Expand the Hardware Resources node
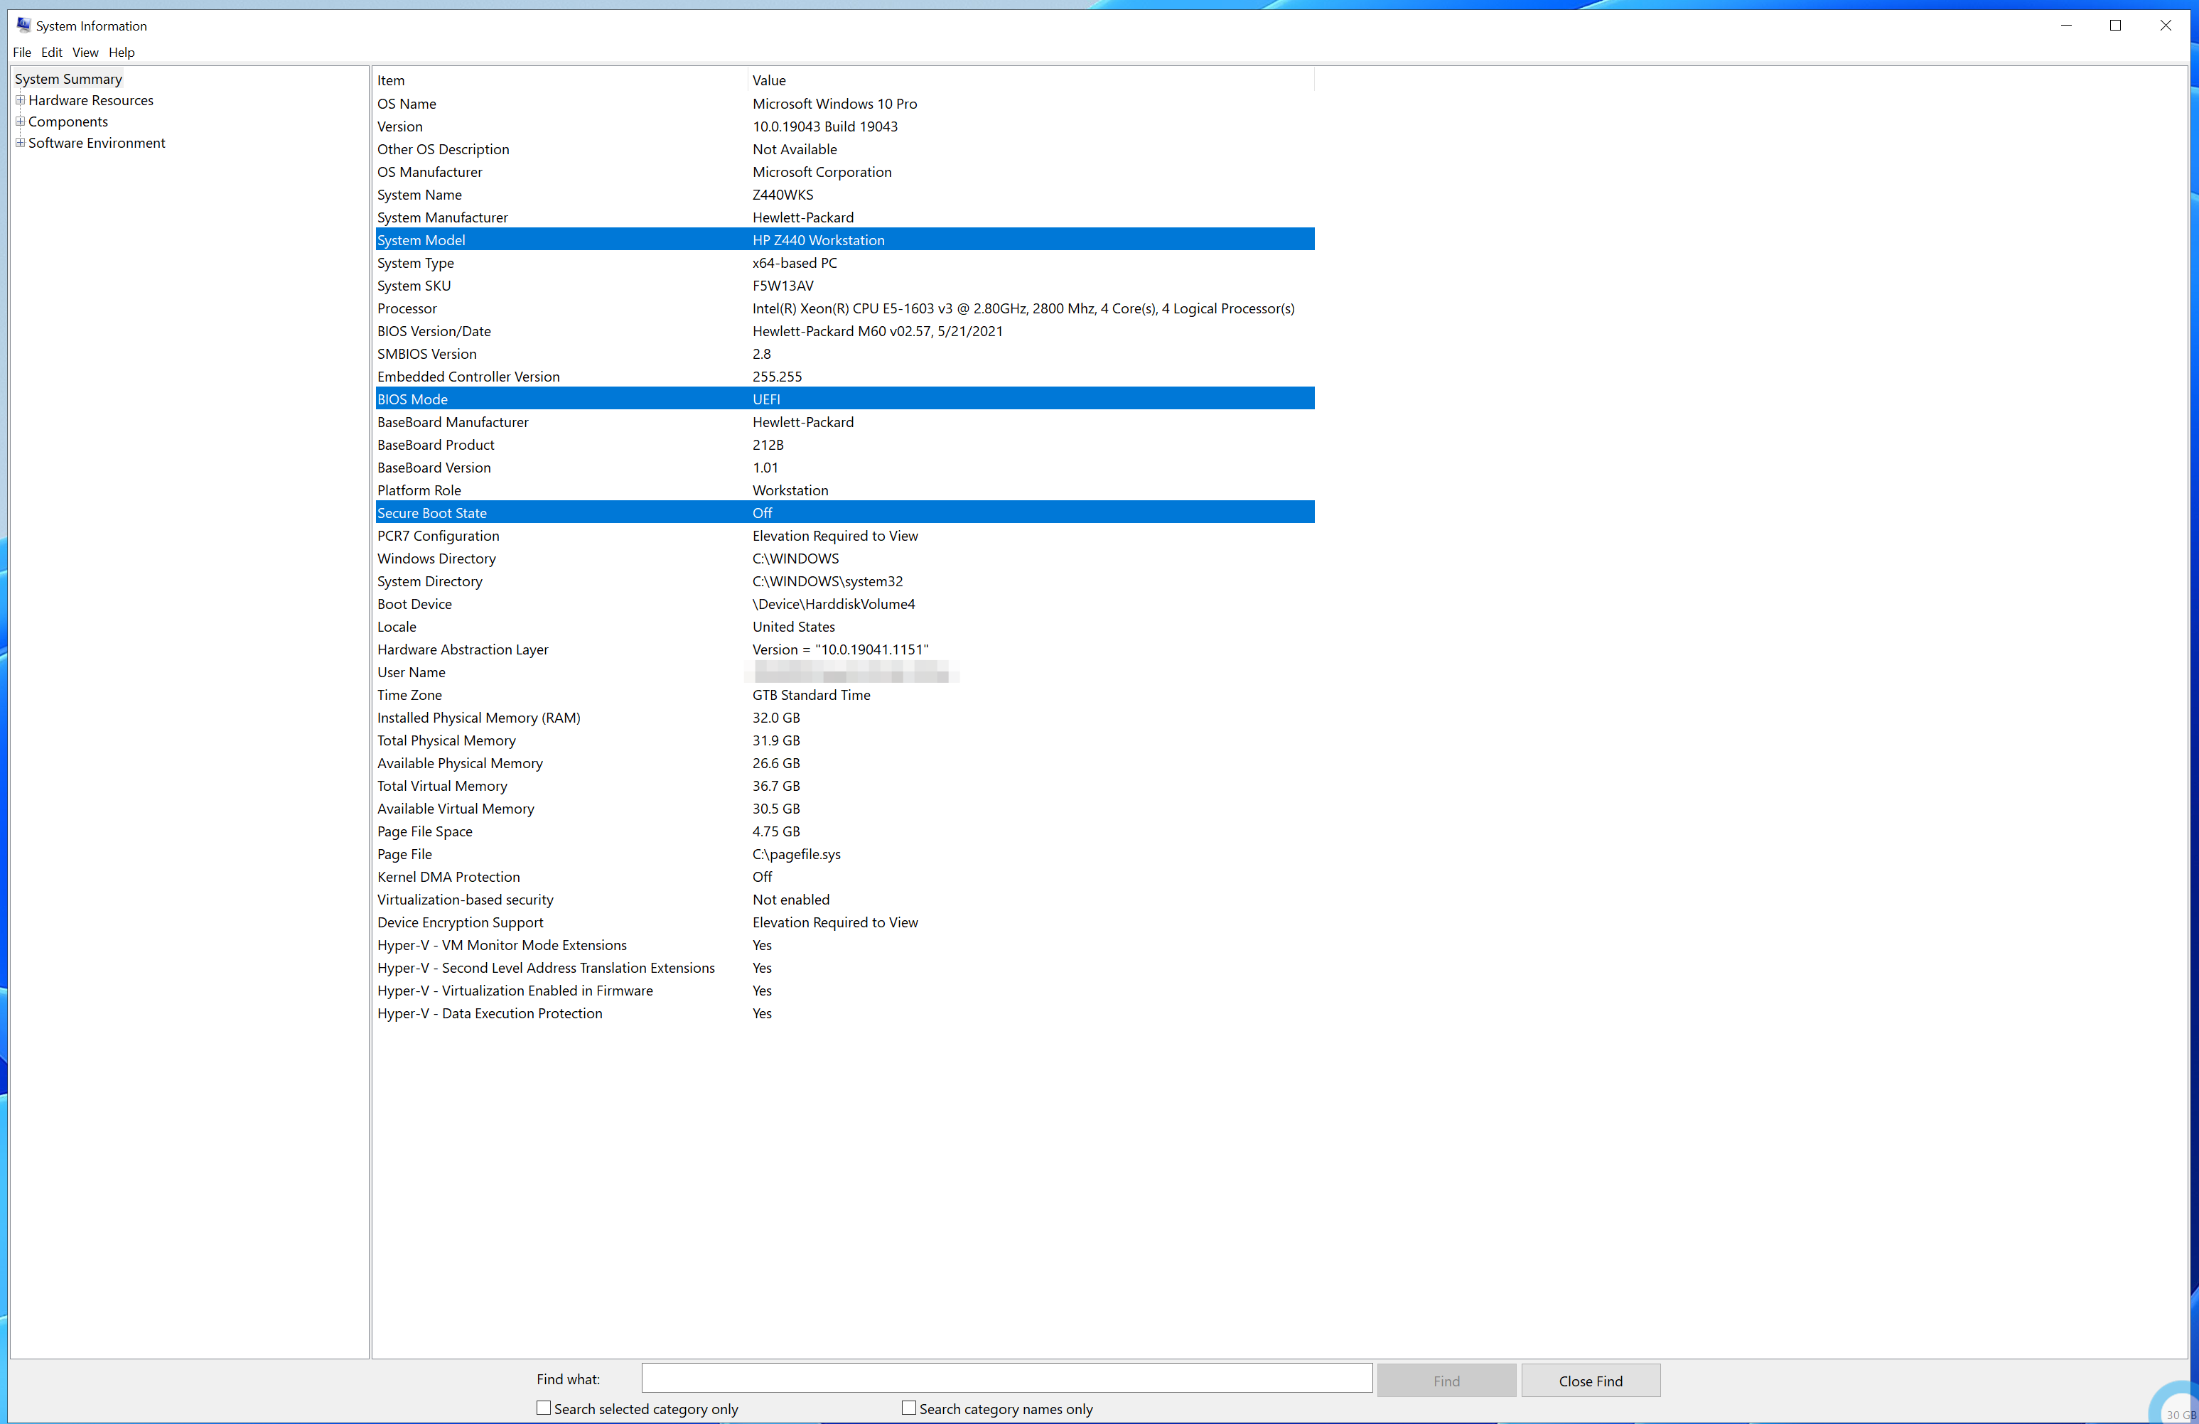The width and height of the screenshot is (2199, 1424). pos(21,101)
